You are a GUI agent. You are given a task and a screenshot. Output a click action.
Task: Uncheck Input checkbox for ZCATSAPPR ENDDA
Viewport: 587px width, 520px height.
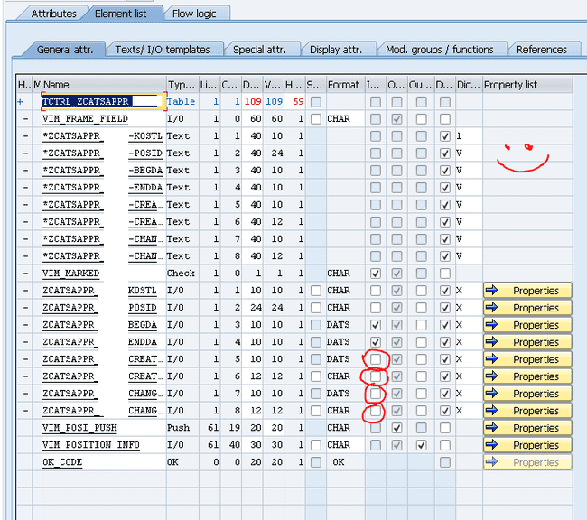tap(376, 342)
